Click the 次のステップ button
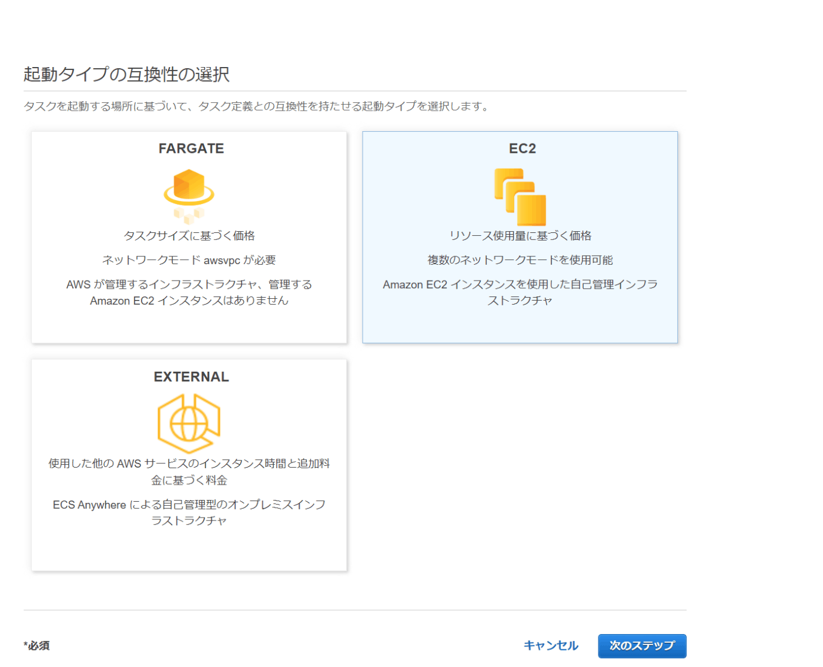 (x=642, y=646)
